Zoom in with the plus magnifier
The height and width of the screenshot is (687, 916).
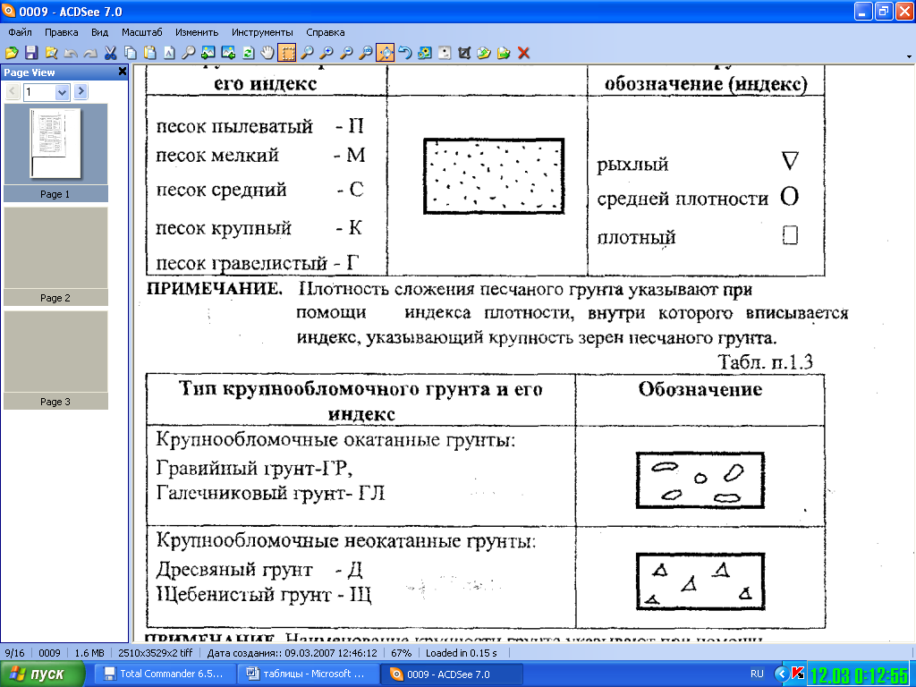point(327,53)
